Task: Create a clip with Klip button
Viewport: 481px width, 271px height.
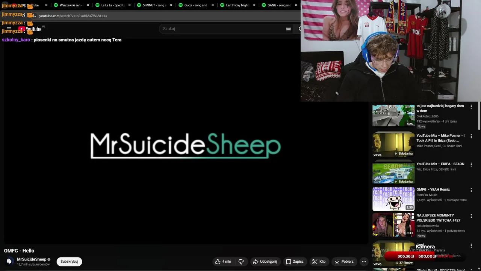Action: point(319,262)
